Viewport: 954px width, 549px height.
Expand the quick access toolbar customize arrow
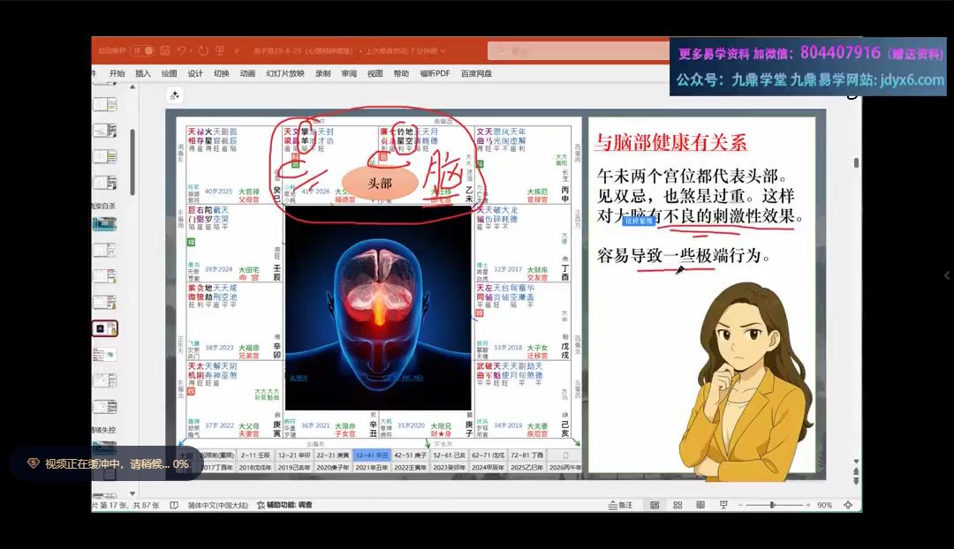pos(237,51)
